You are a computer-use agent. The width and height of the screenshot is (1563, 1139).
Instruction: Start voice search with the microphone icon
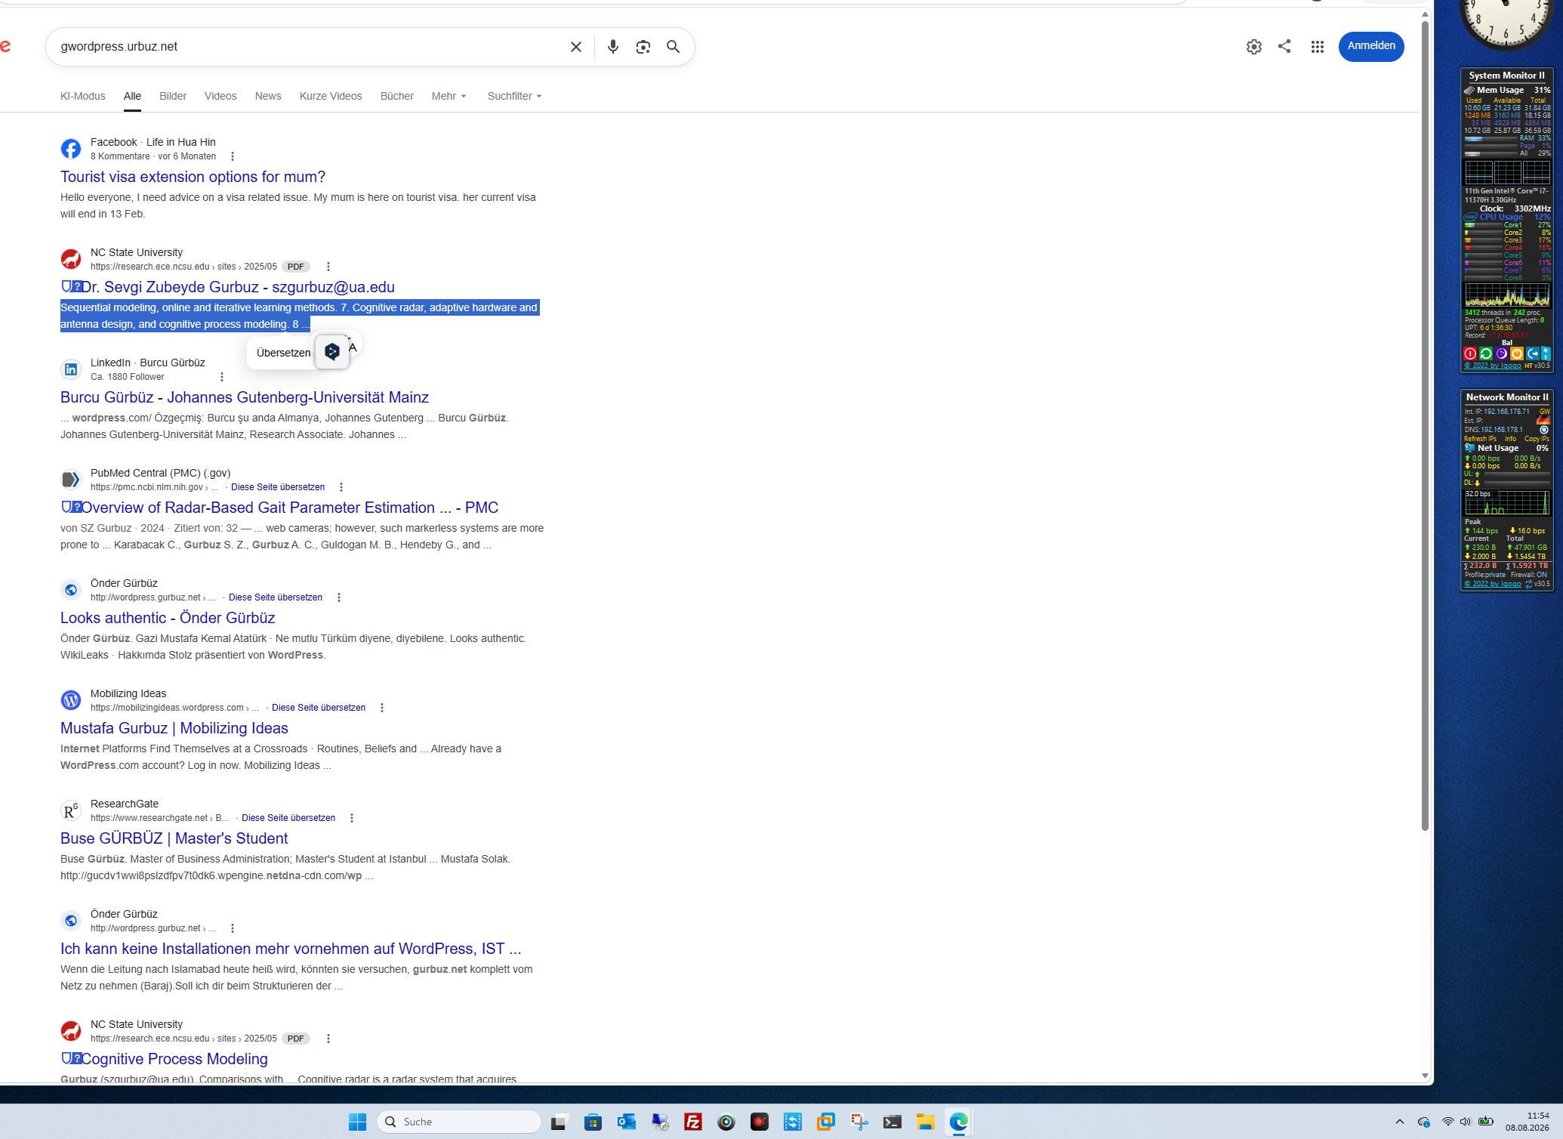point(613,47)
